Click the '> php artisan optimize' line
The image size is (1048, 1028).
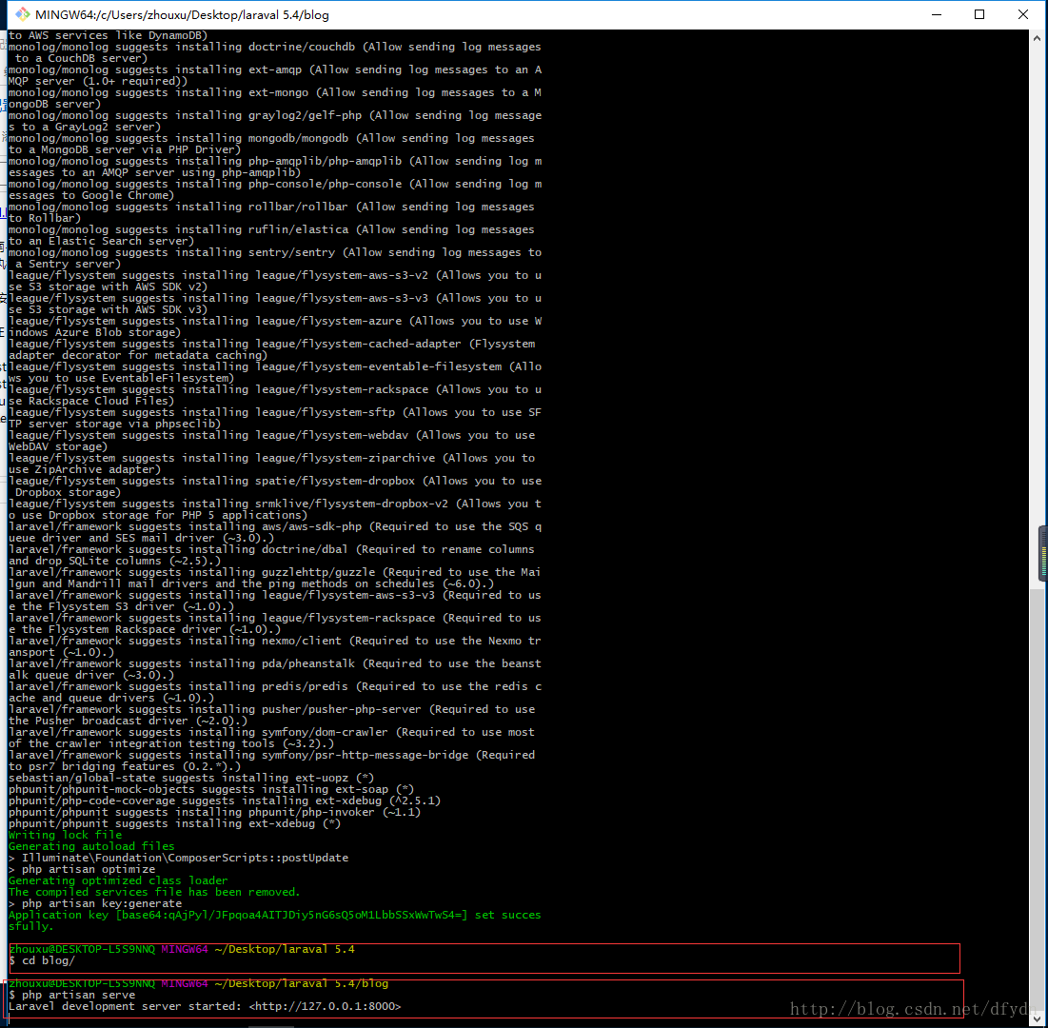tap(82, 869)
